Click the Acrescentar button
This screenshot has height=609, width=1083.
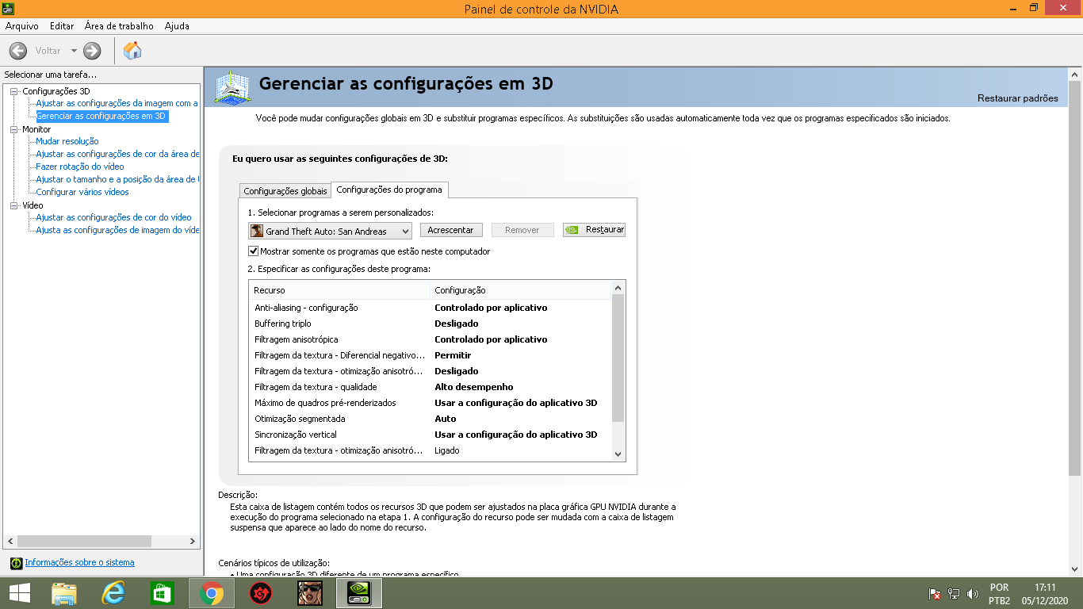click(450, 230)
